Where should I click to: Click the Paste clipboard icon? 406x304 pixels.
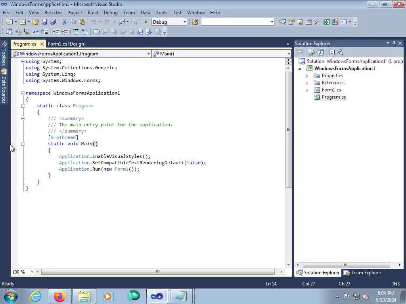82,22
